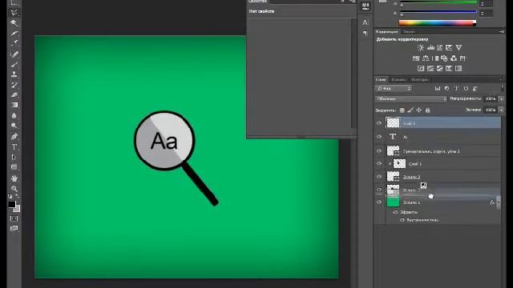This screenshot has height=288, width=513.
Task: Open the Paragraph panel icon in the strip
Action: click(366, 34)
